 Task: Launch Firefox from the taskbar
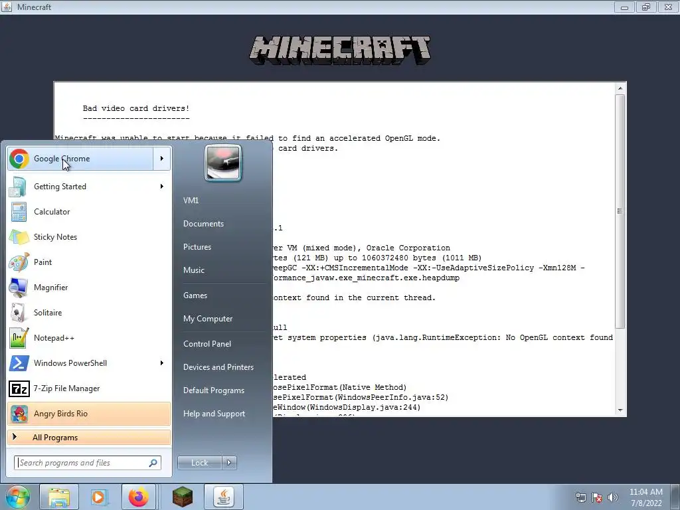click(139, 497)
